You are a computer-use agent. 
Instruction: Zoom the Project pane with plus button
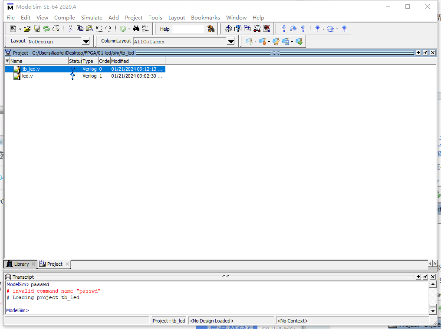tap(418, 52)
